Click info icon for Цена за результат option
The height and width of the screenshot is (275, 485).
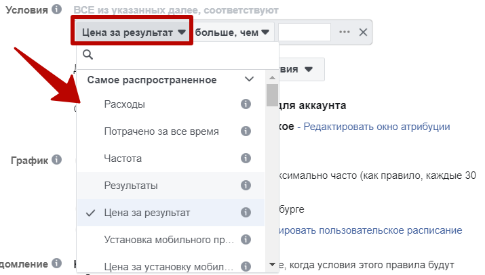click(x=246, y=212)
